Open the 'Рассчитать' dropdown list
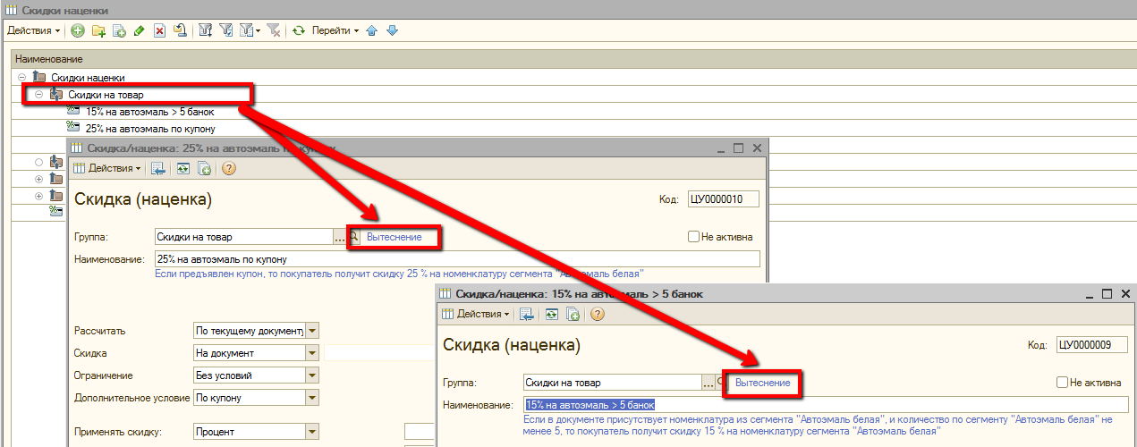1137x447 pixels. coord(312,331)
